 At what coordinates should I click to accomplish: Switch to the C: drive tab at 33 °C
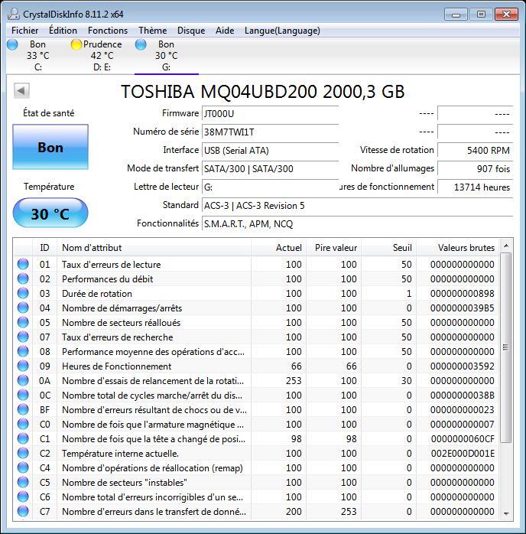[37, 56]
